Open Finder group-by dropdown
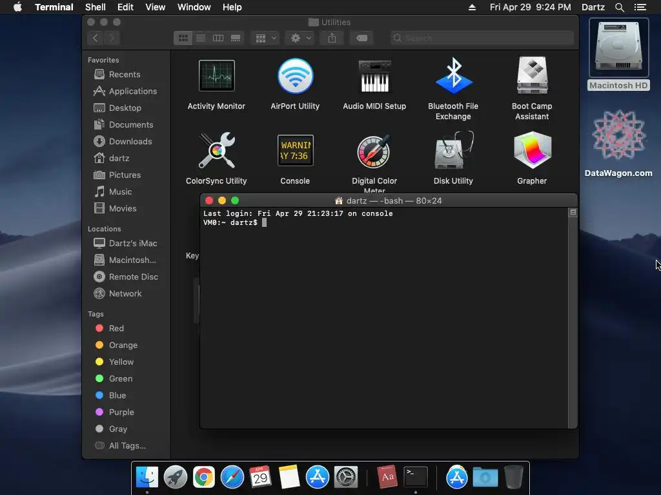Image resolution: width=661 pixels, height=495 pixels. coord(265,38)
